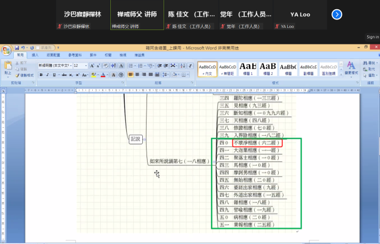Select the 標題 1 style thumbnail
This screenshot has height=244, width=380.
tap(248, 69)
